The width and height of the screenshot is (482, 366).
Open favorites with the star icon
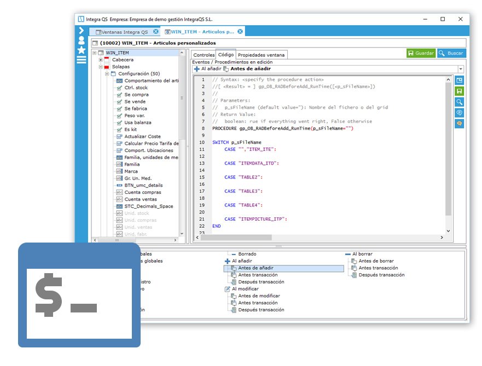pos(82,50)
